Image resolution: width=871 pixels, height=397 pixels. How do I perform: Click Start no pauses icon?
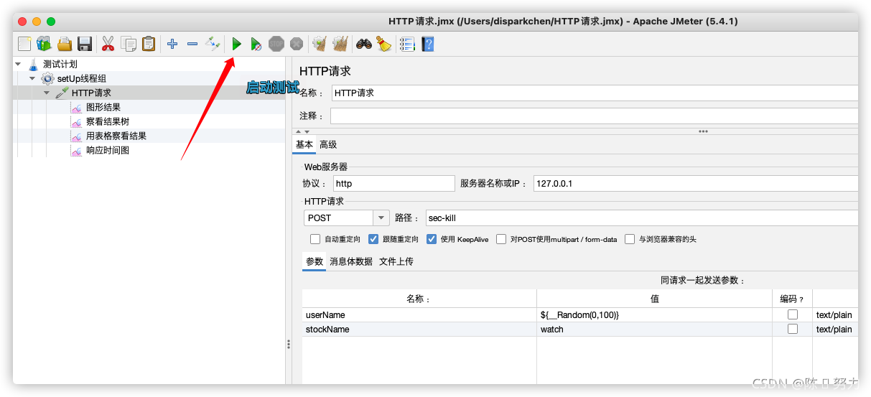pos(256,44)
